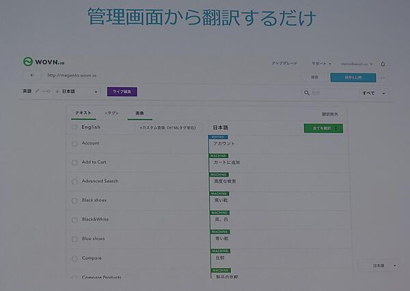Select the Black shoes radio button
This screenshot has height=291, width=410.
[x=74, y=201]
